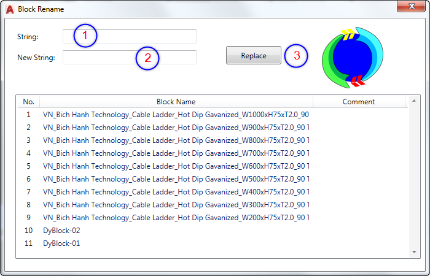
Task: Click row number 11 in No. column
Action: point(28,243)
